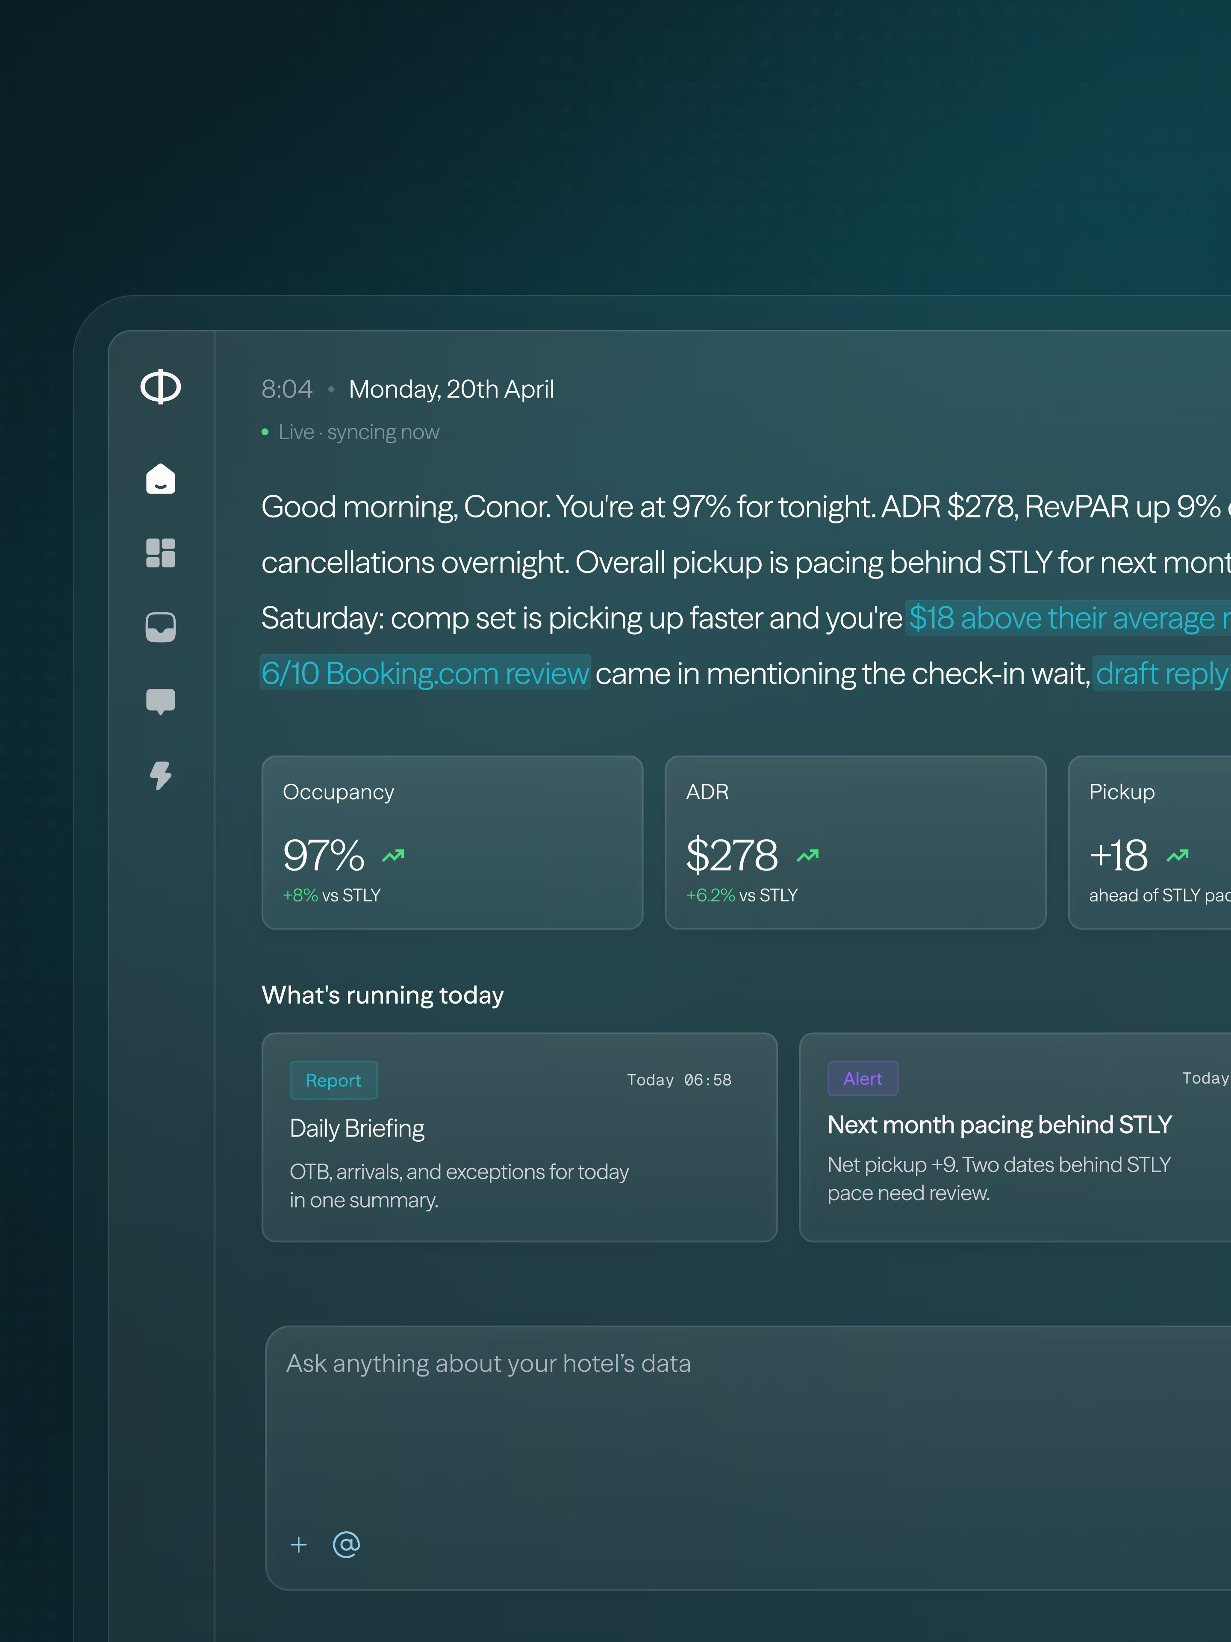Image resolution: width=1231 pixels, height=1642 pixels.
Task: Click the Good morning, Conor greeting text
Action: (x=406, y=507)
